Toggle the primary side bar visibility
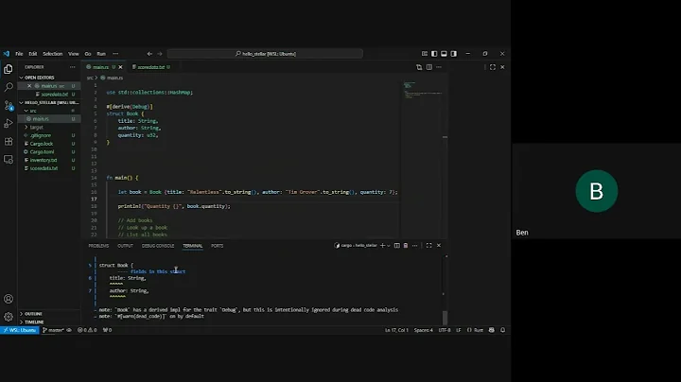Image resolution: width=681 pixels, height=382 pixels. point(434,54)
